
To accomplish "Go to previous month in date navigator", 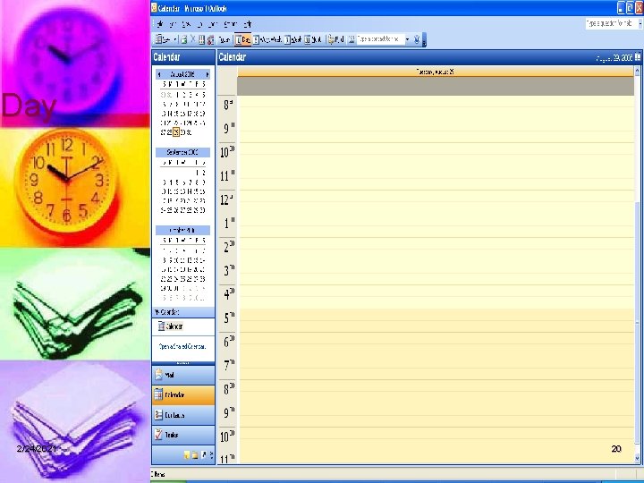I will point(159,74).
